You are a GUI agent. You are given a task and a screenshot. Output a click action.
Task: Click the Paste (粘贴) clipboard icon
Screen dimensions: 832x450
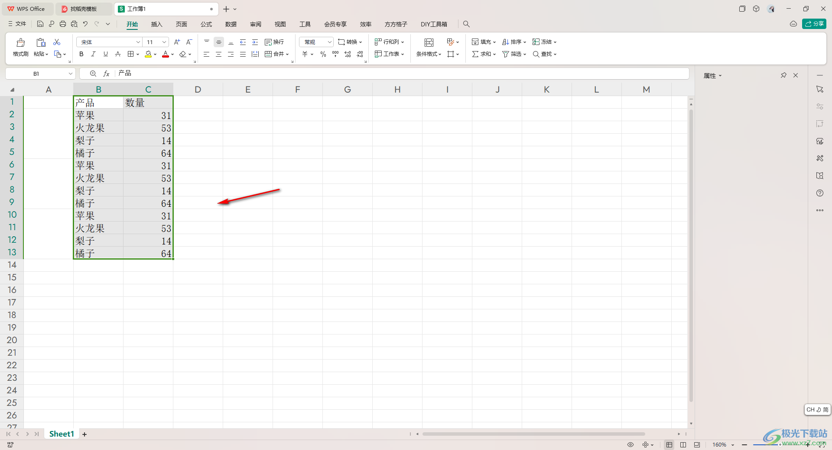click(x=41, y=42)
